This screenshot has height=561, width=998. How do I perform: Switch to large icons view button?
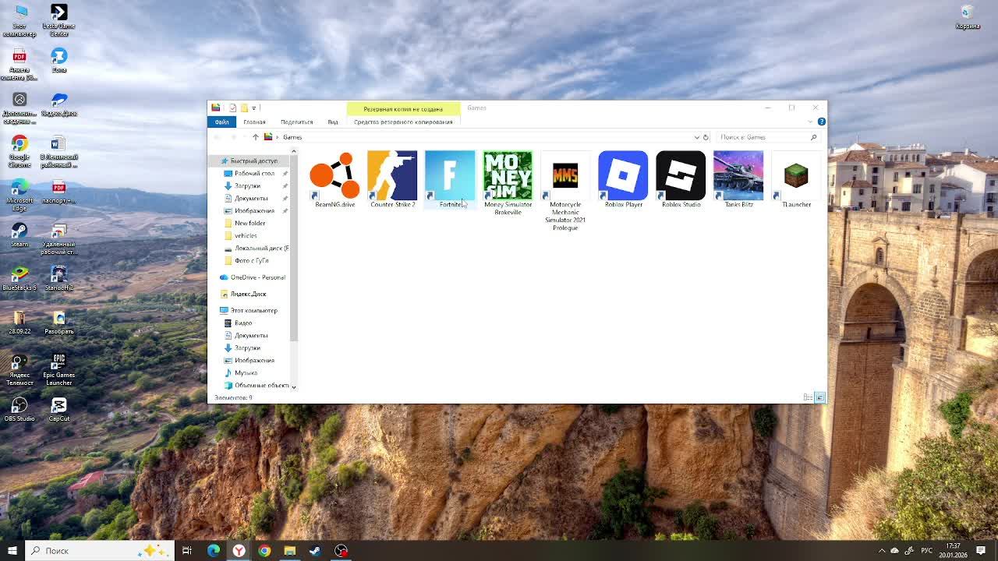[x=819, y=397]
